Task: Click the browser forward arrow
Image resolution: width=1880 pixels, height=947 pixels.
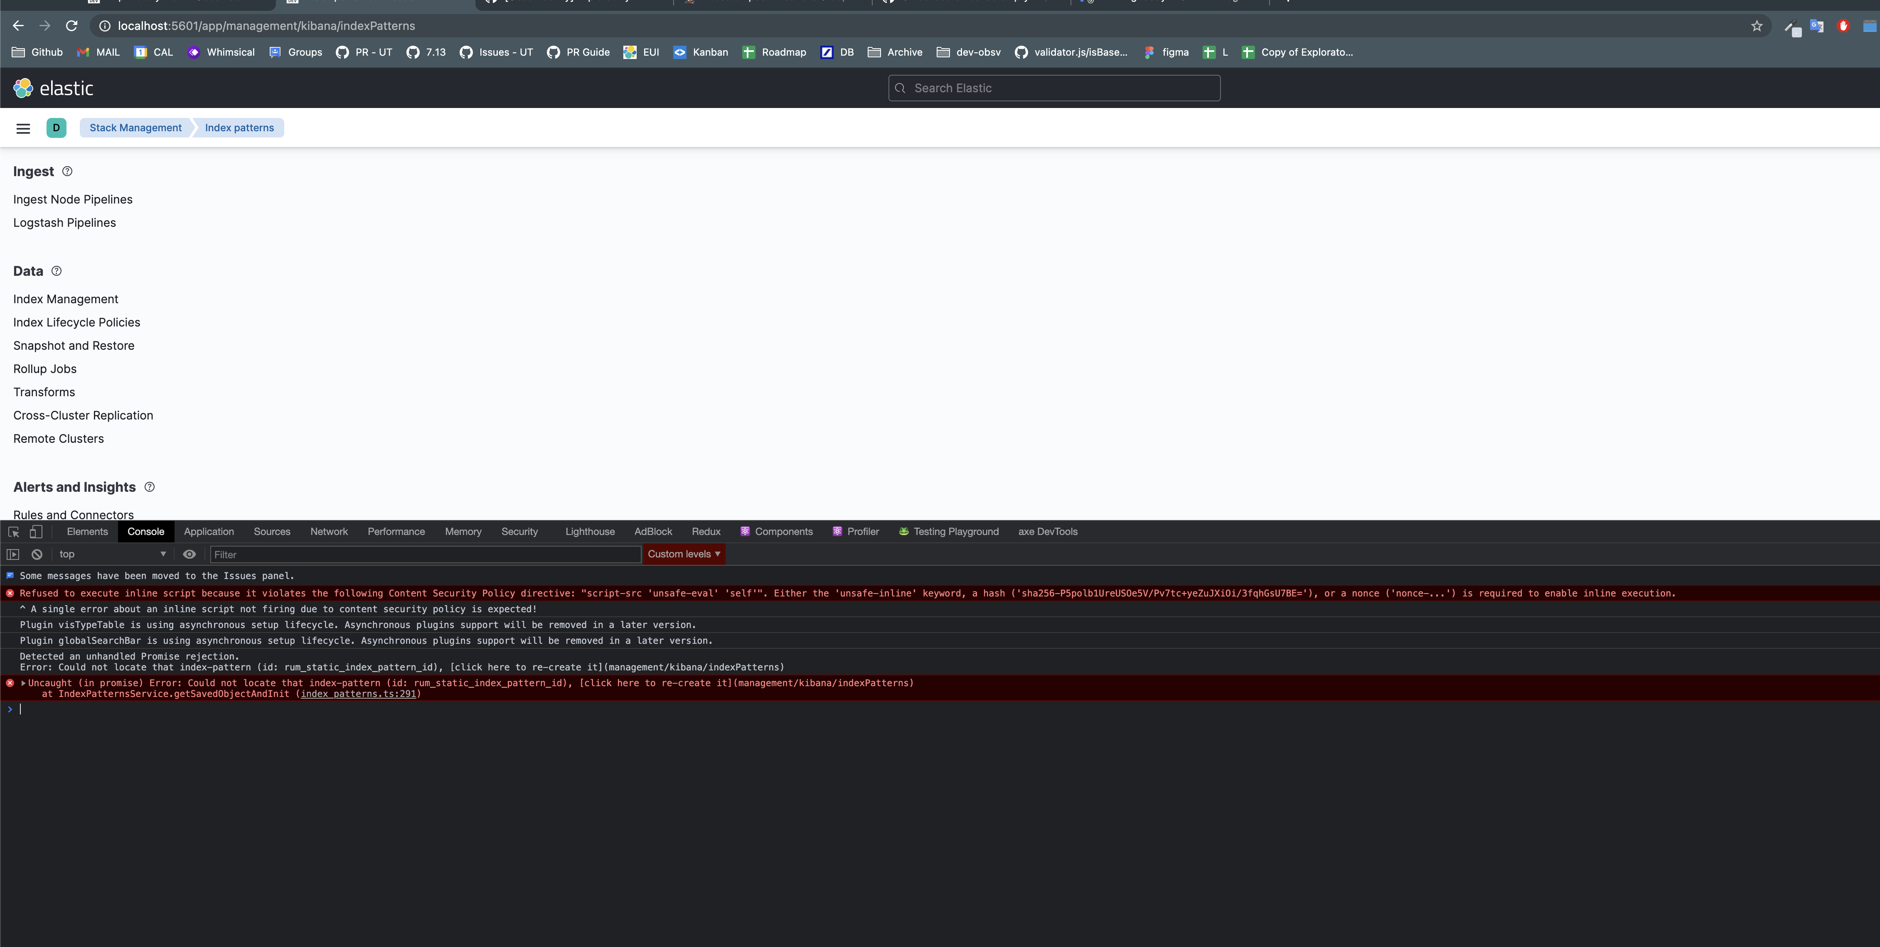Action: point(45,25)
